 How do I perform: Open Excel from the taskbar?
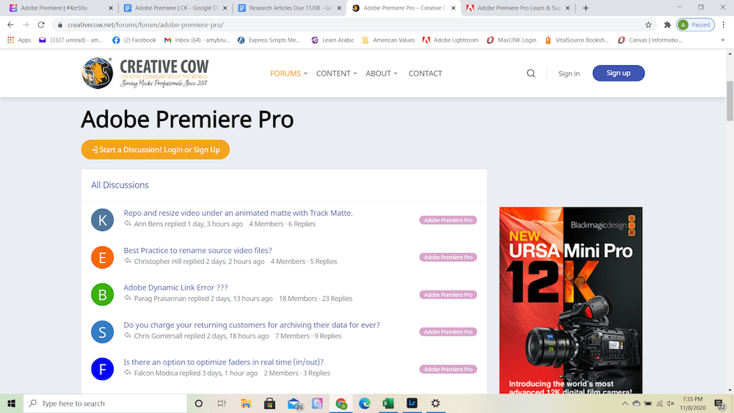pos(388,403)
